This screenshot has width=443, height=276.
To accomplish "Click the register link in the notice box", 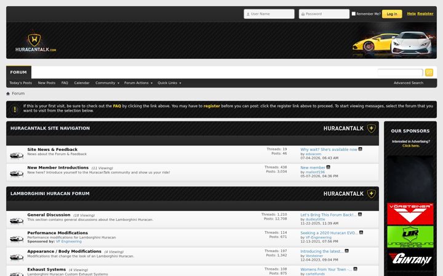I will point(212,106).
